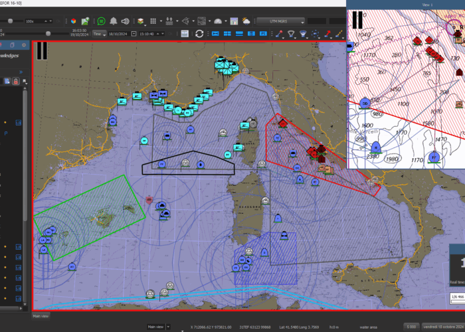Click the pause bars in View 1

pos(357,20)
